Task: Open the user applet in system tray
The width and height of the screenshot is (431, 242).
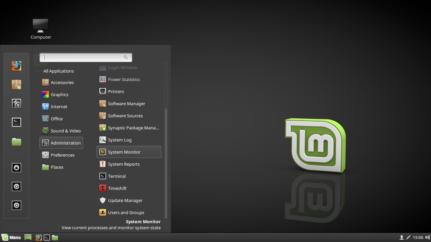Action: [401, 237]
